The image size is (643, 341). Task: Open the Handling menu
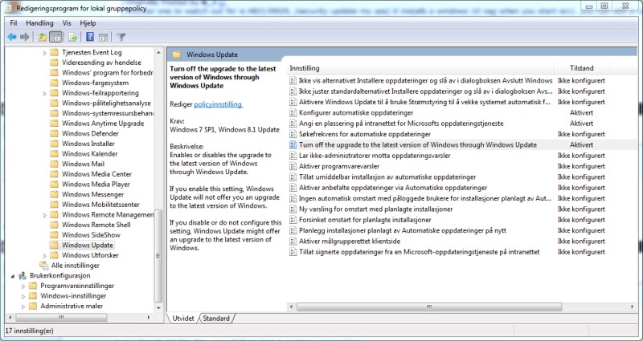click(39, 23)
